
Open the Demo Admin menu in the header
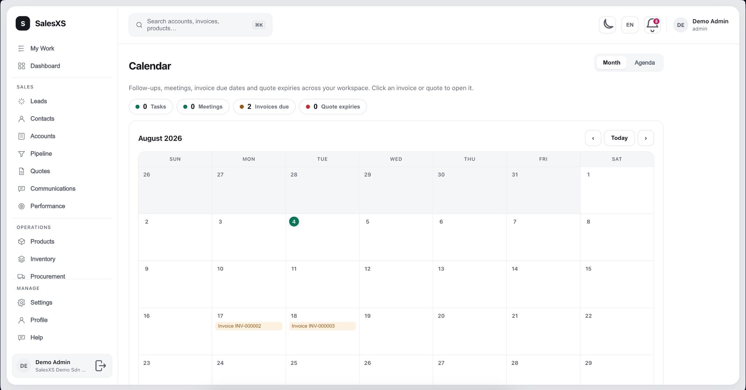tap(700, 25)
